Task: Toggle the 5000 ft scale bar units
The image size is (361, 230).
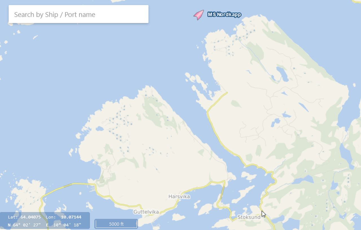Action: 116,224
